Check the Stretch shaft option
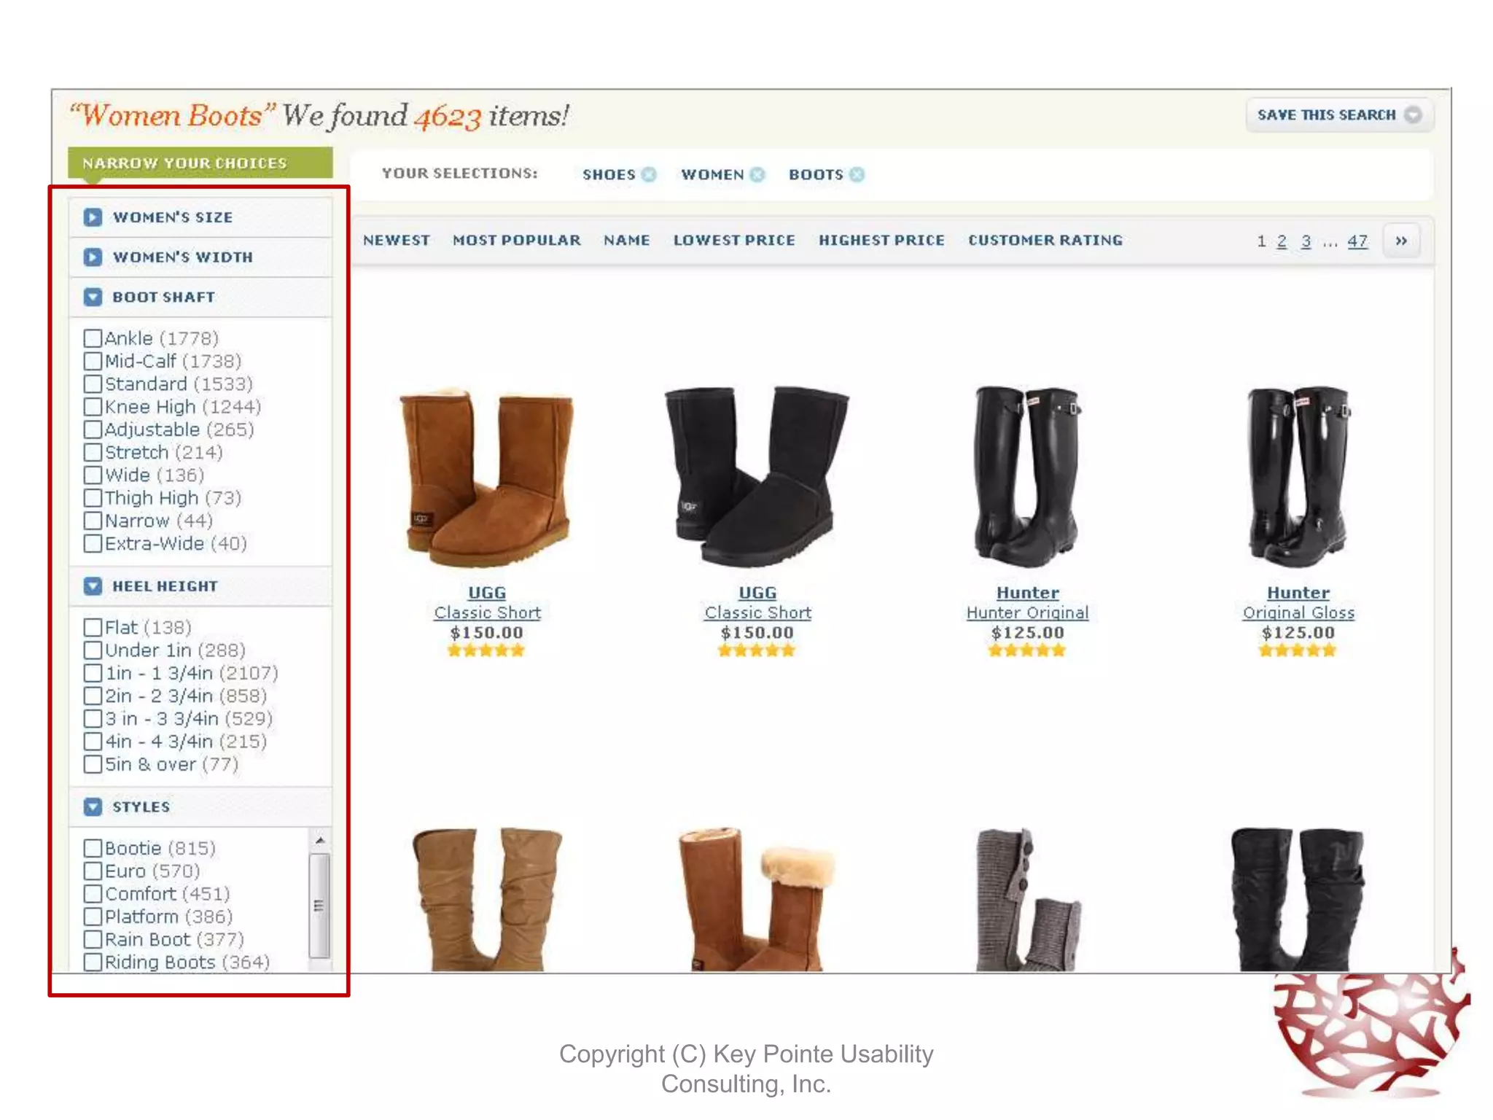The image size is (1493, 1120). [x=93, y=452]
